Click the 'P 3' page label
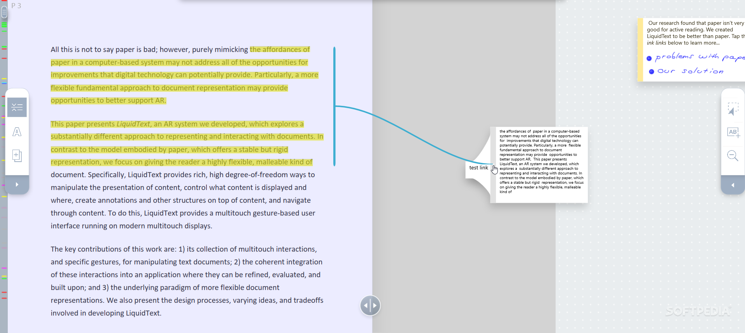 tap(16, 6)
